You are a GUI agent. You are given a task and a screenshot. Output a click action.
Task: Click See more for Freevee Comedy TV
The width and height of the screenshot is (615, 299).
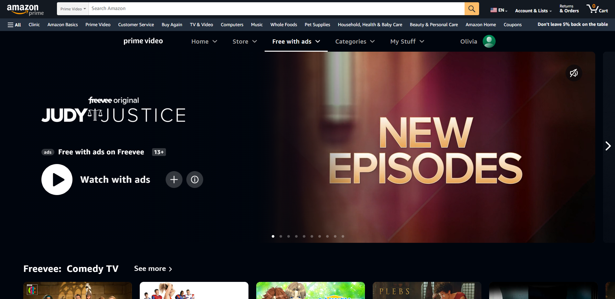click(x=153, y=269)
